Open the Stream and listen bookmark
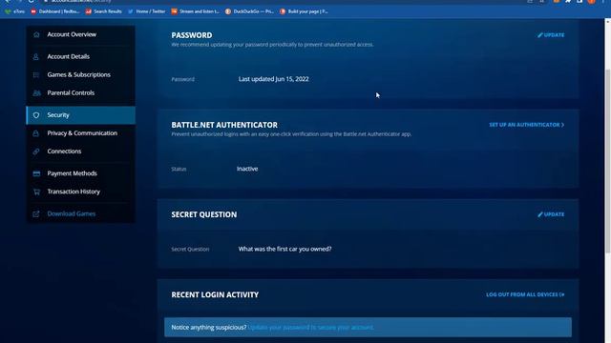This screenshot has height=343, width=611. point(195,11)
